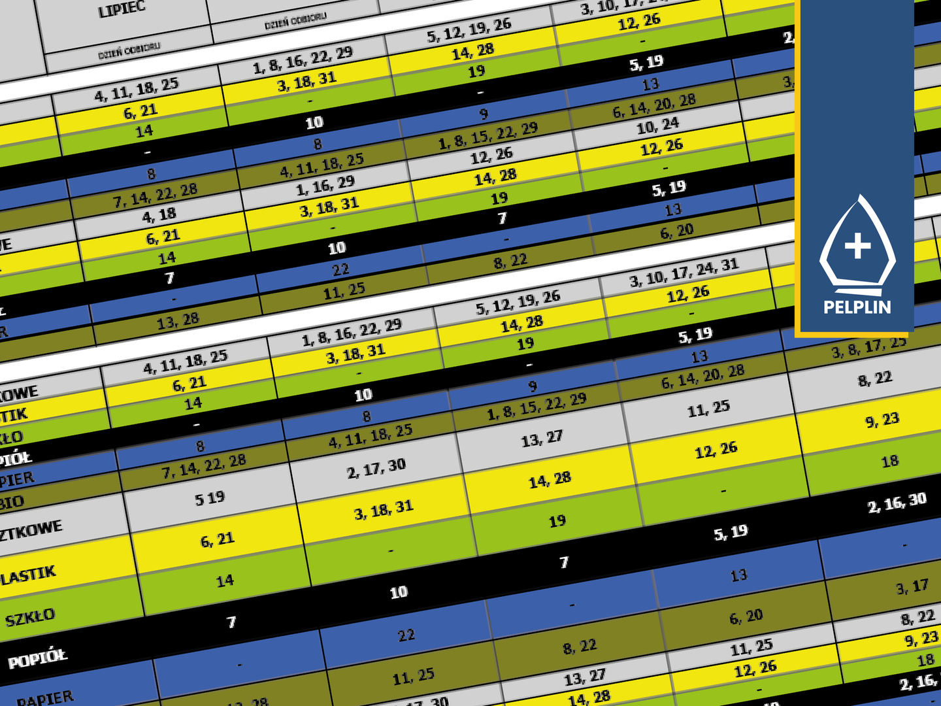Click the PELPLIN caption under the crest
The image size is (941, 706).
pyautogui.click(x=857, y=307)
